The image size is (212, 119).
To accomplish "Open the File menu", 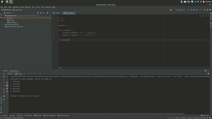I will tap(2, 7).
